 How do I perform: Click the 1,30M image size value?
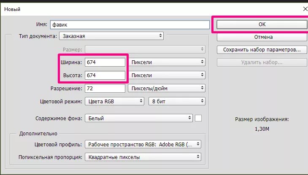tap(262, 129)
